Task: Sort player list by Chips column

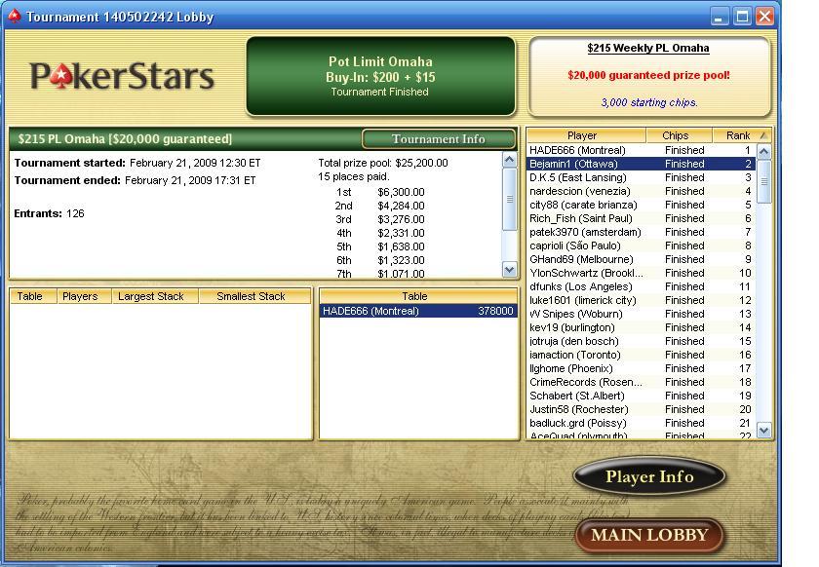Action: tap(679, 135)
